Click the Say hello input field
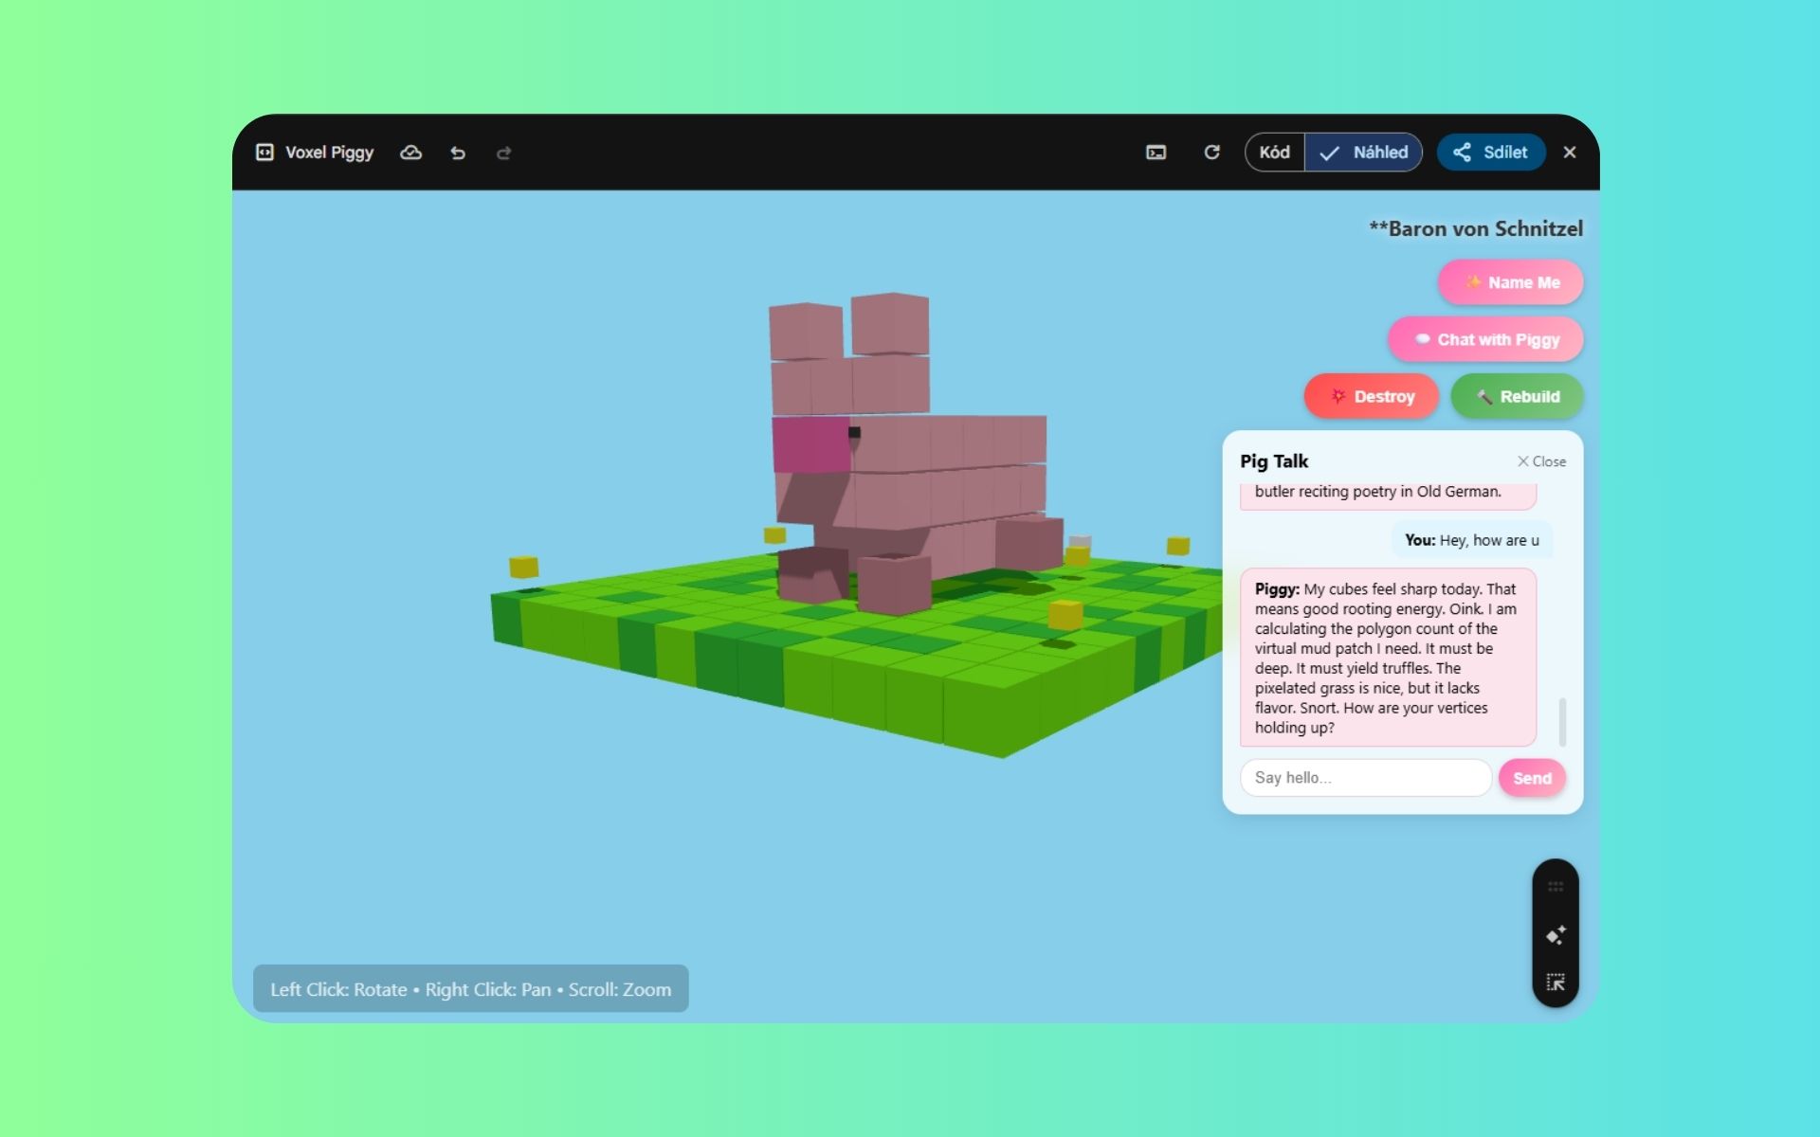1820x1137 pixels. coord(1365,778)
